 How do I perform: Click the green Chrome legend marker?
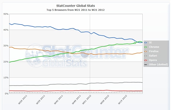click(146, 47)
